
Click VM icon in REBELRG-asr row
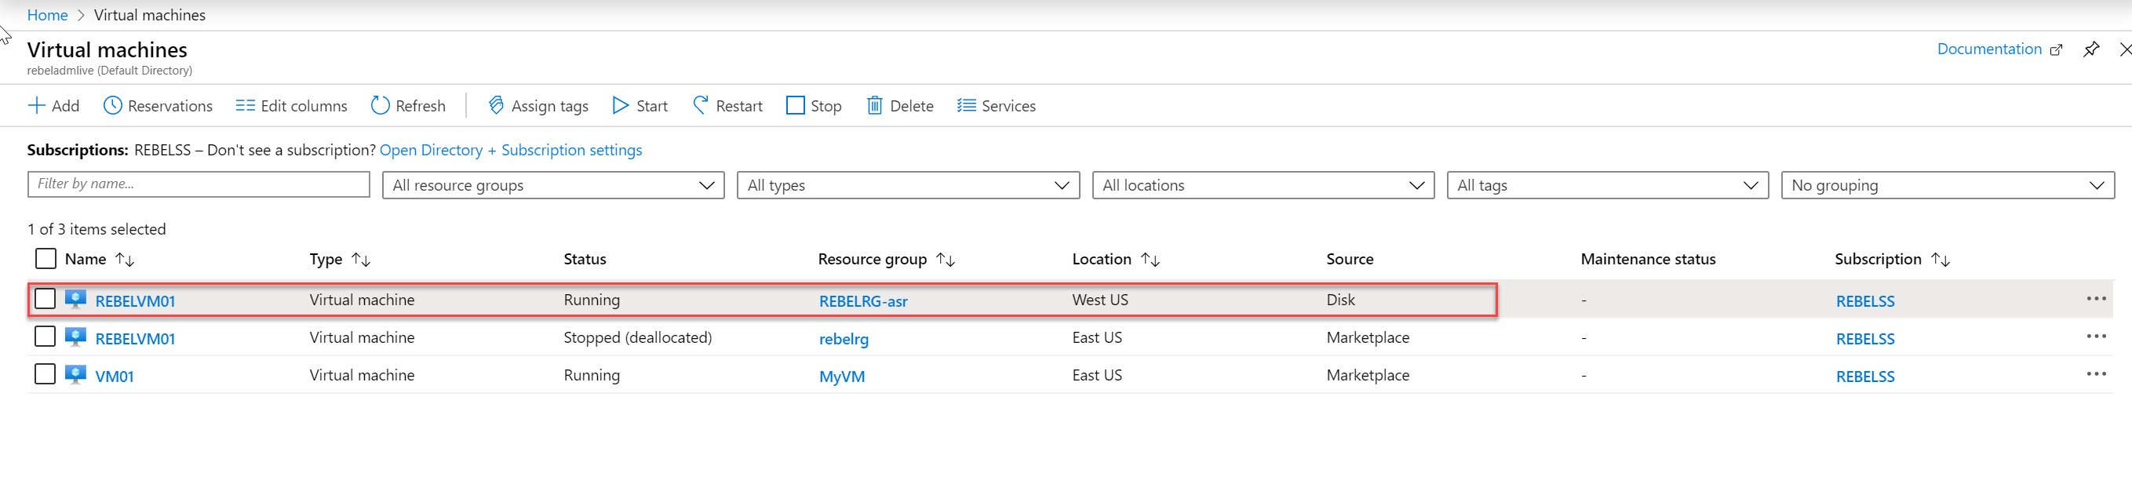[x=75, y=300]
